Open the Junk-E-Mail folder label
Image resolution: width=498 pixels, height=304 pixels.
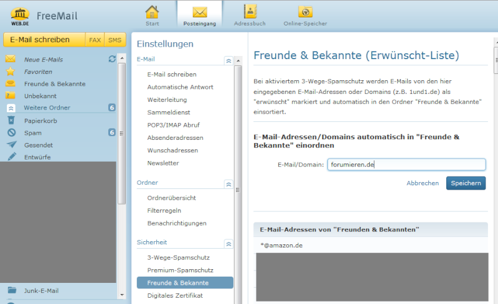41,291
